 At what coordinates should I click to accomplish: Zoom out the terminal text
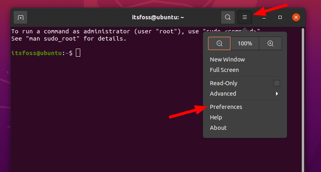click(x=219, y=43)
